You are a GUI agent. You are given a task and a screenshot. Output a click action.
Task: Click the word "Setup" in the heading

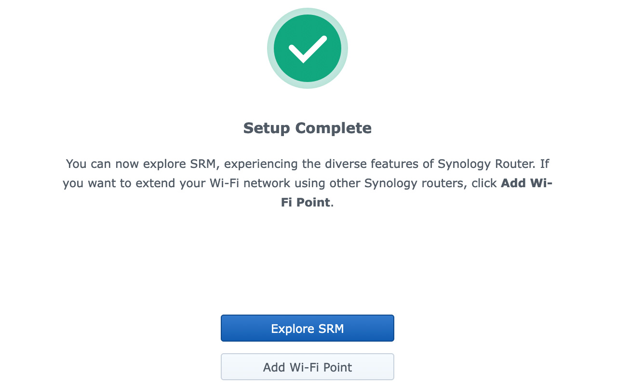tap(267, 128)
